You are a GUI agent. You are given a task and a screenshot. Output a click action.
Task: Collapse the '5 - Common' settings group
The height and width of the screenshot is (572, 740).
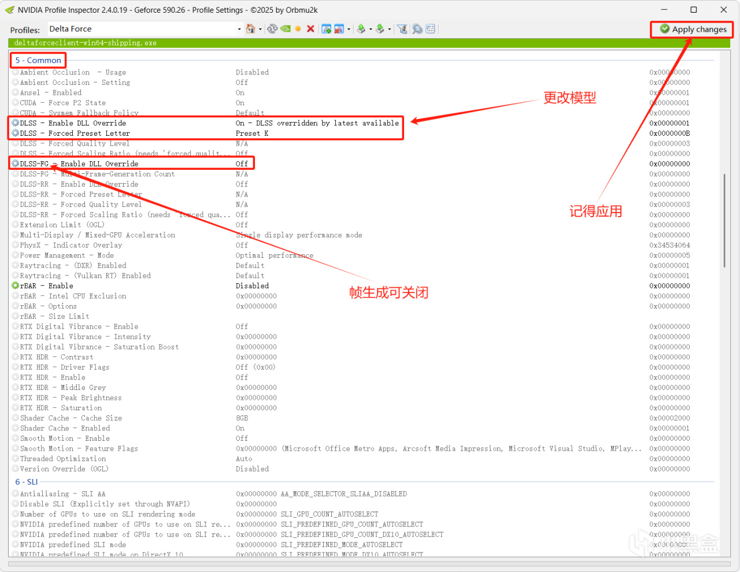pyautogui.click(x=38, y=60)
